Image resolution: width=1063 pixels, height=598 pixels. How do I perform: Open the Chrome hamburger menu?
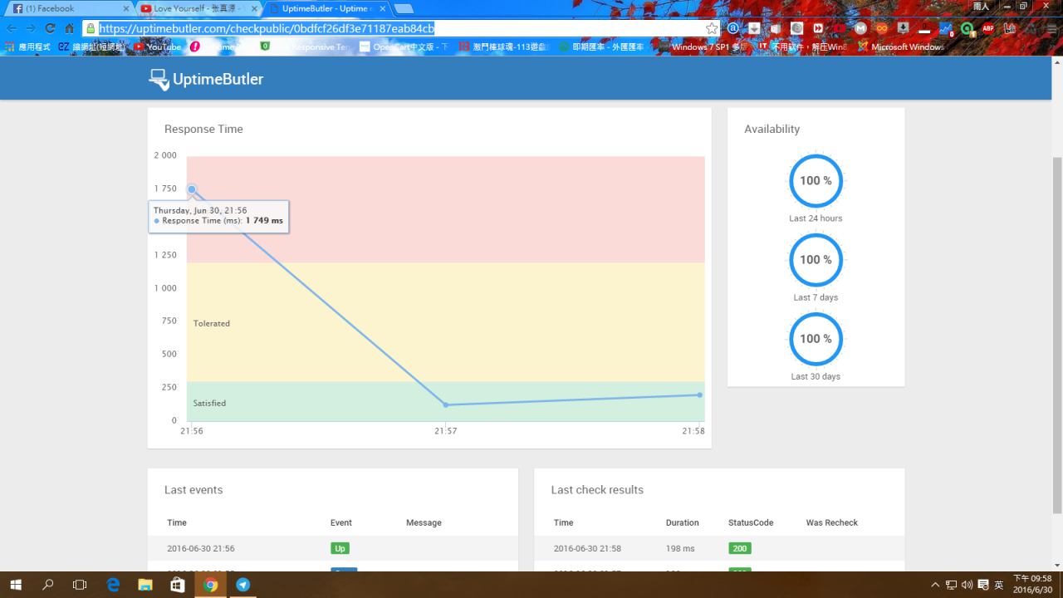coord(1051,28)
